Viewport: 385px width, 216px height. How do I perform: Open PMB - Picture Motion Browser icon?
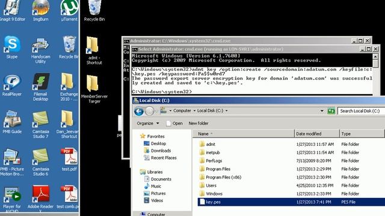click(x=12, y=162)
